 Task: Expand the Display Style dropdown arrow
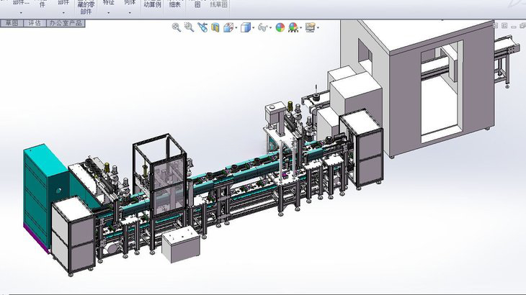click(x=253, y=28)
